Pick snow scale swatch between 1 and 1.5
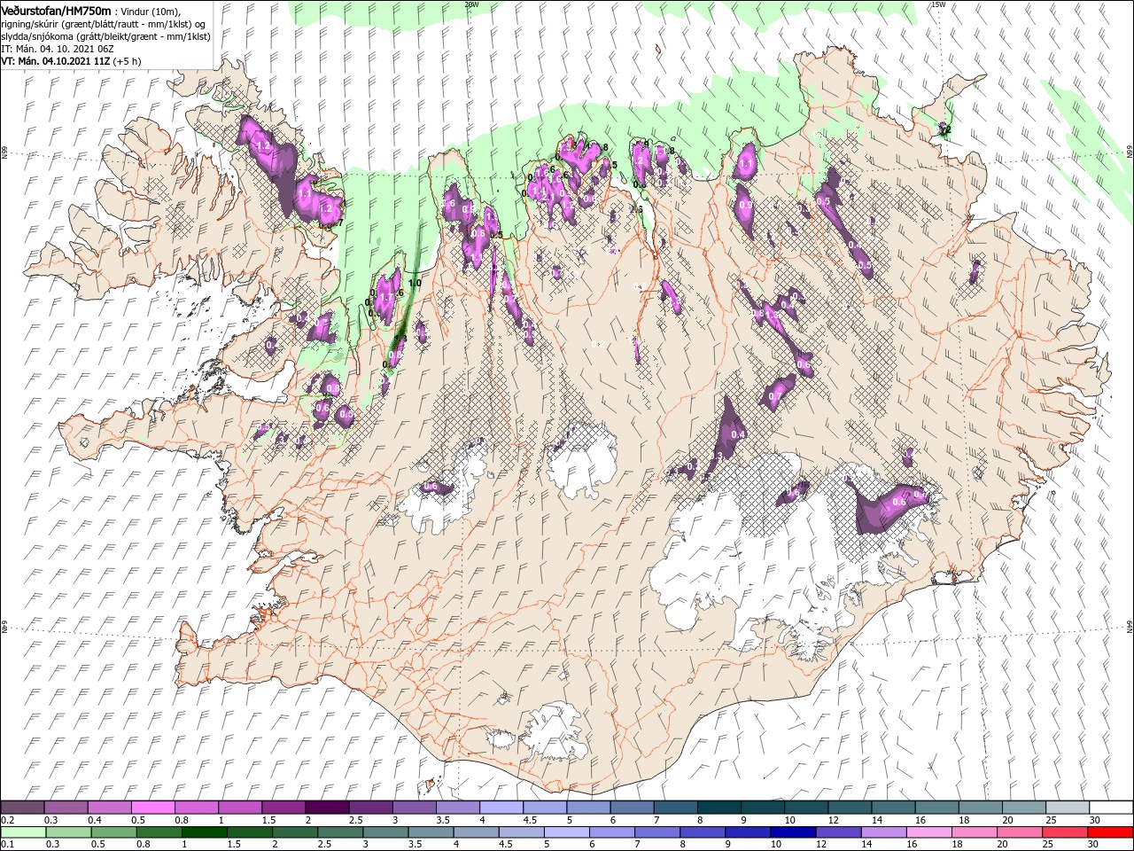The height and width of the screenshot is (851, 1134). tap(239, 807)
